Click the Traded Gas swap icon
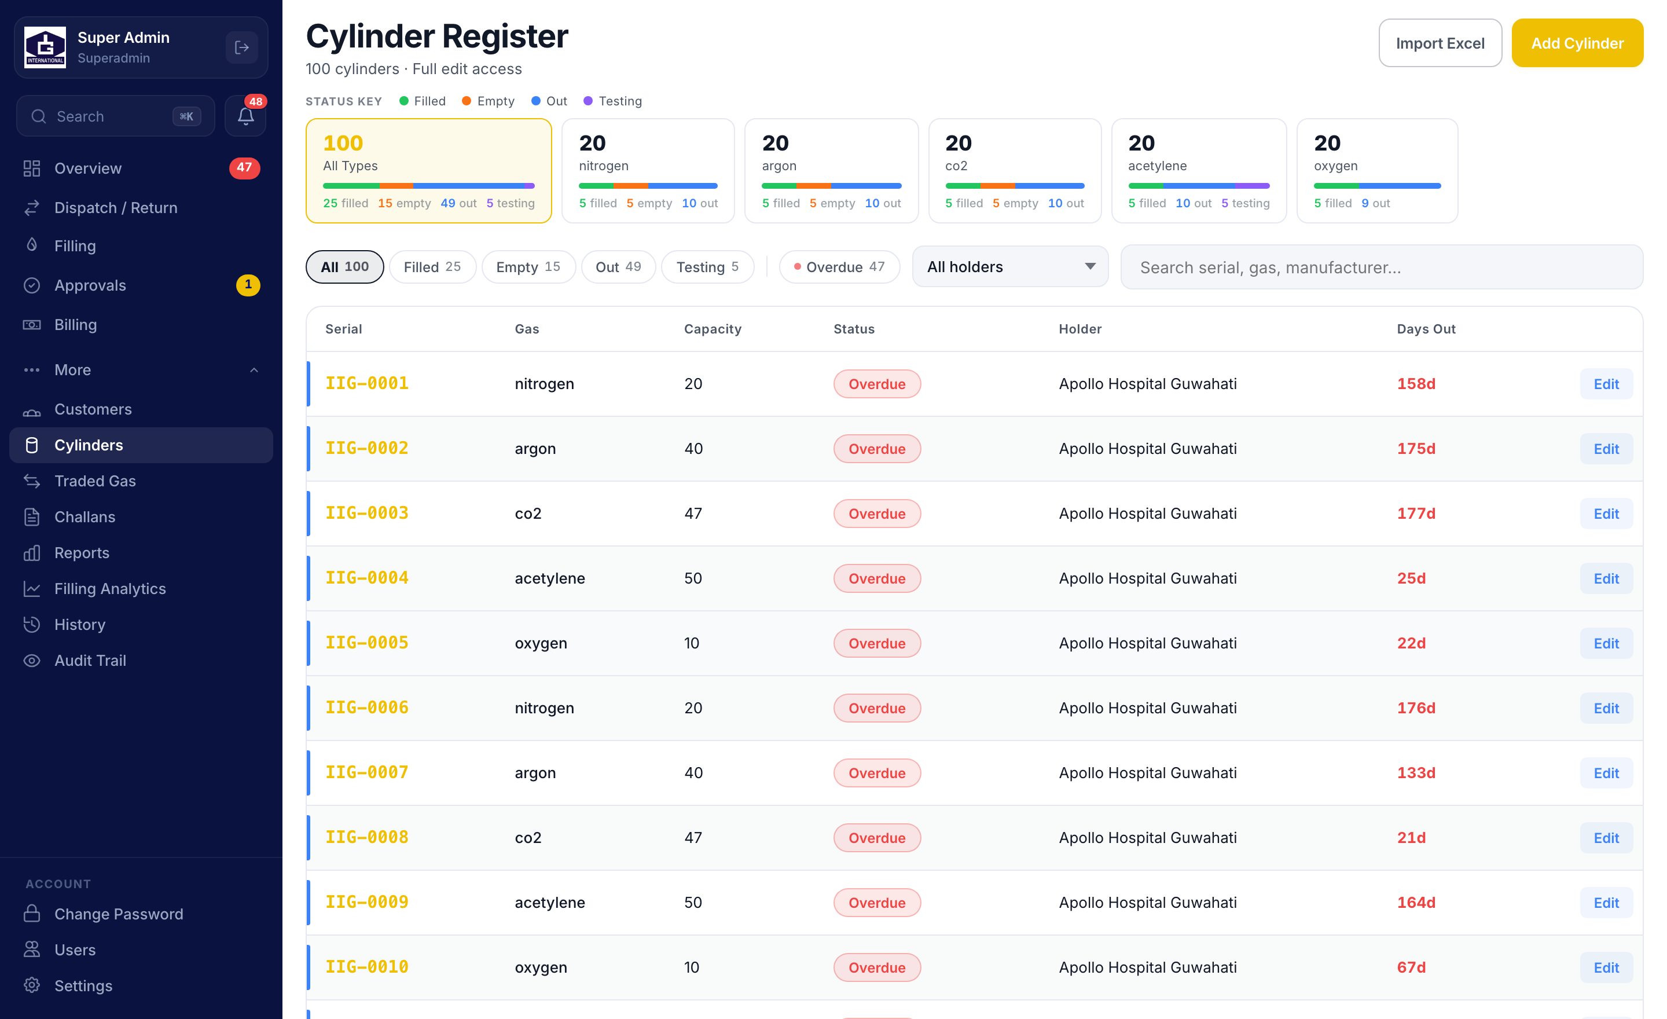This screenshot has height=1019, width=1667. coord(32,481)
